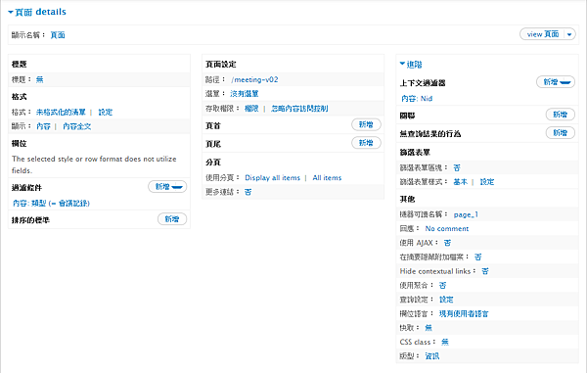This screenshot has width=587, height=373.
Task: Open the 版型 資訊 link
Action: click(x=432, y=356)
